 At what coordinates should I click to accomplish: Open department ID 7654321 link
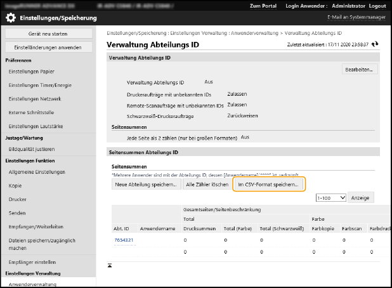(x=124, y=240)
